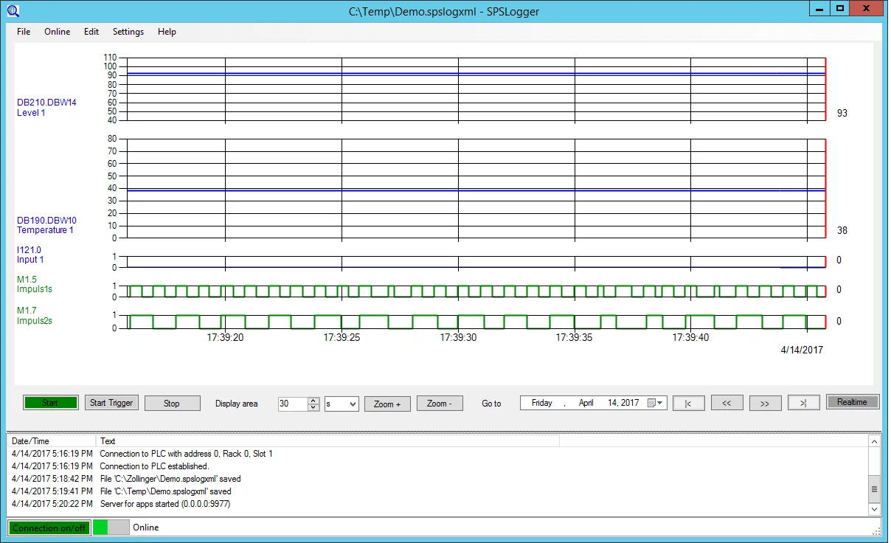This screenshot has width=891, height=543.
Task: Click the Online status text
Action: click(146, 528)
